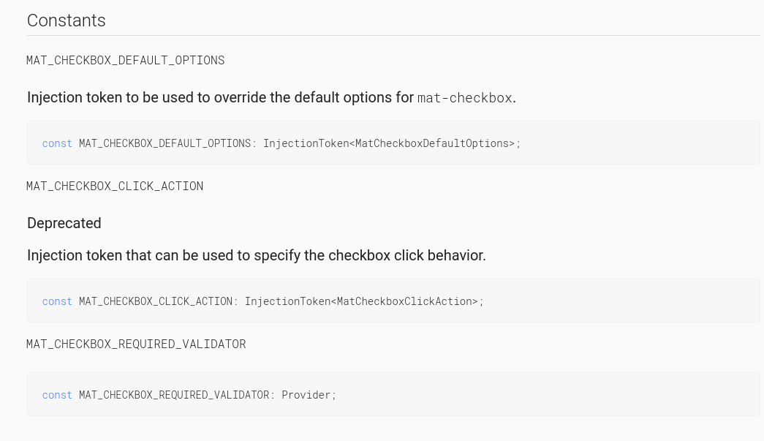The height and width of the screenshot is (441, 764).
Task: Select the MAT_CHECKBOX_REQUIRED_VALIDATOR heading
Action: [136, 344]
